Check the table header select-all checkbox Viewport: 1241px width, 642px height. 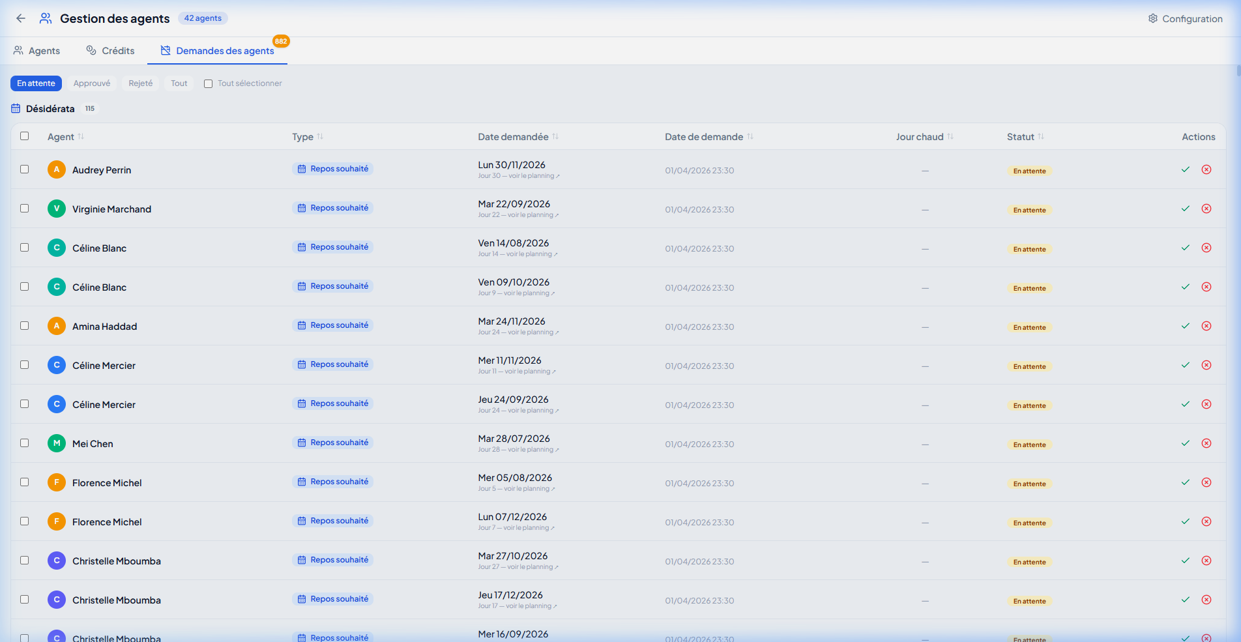24,136
